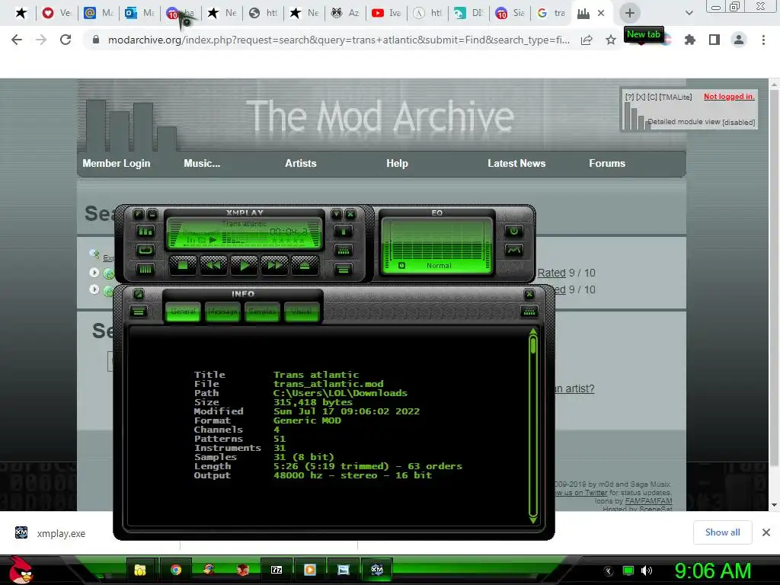Click first search result play arrow
The width and height of the screenshot is (780, 585).
coord(94,273)
